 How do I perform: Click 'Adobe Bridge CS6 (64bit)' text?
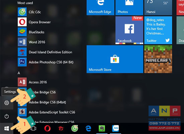48,102
